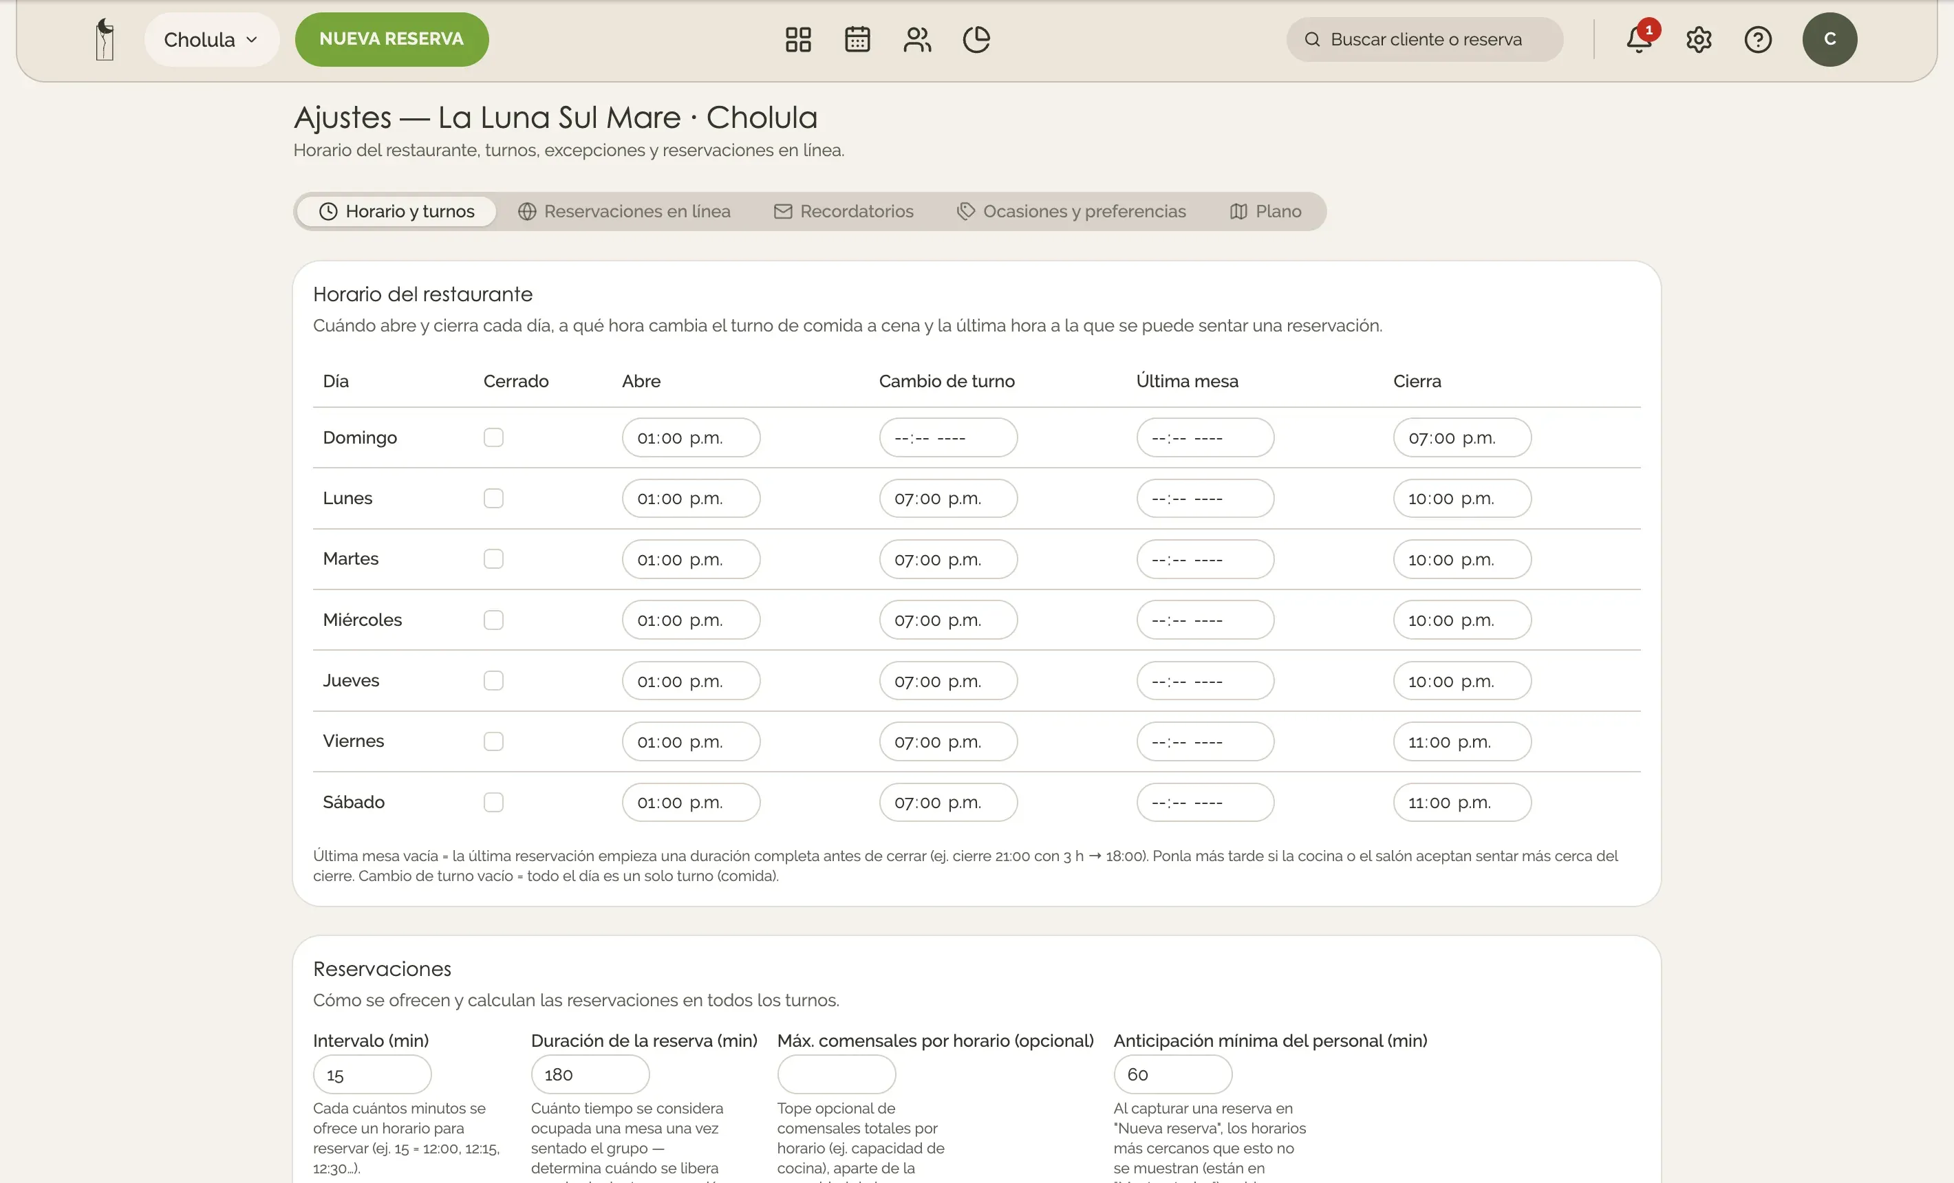Edit Sábado Cambio de turno time
The height and width of the screenshot is (1183, 1954).
(947, 803)
